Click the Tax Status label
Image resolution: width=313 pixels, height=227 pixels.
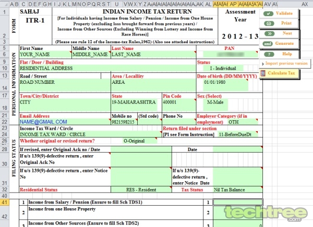pyautogui.click(x=192, y=190)
